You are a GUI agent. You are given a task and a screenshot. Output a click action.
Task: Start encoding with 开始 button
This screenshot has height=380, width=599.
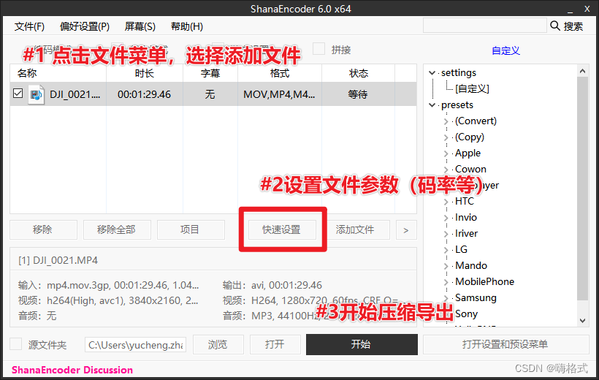[362, 344]
